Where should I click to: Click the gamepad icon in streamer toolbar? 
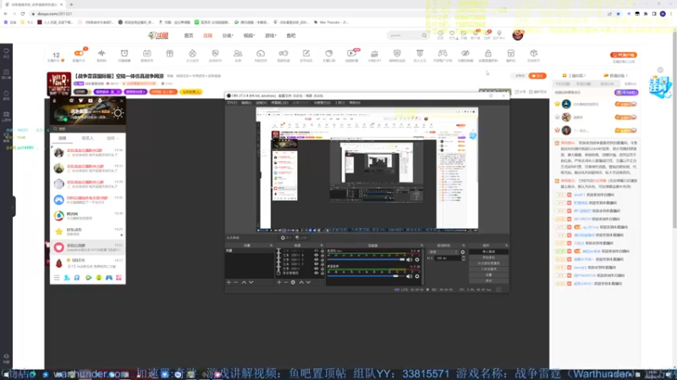click(443, 53)
